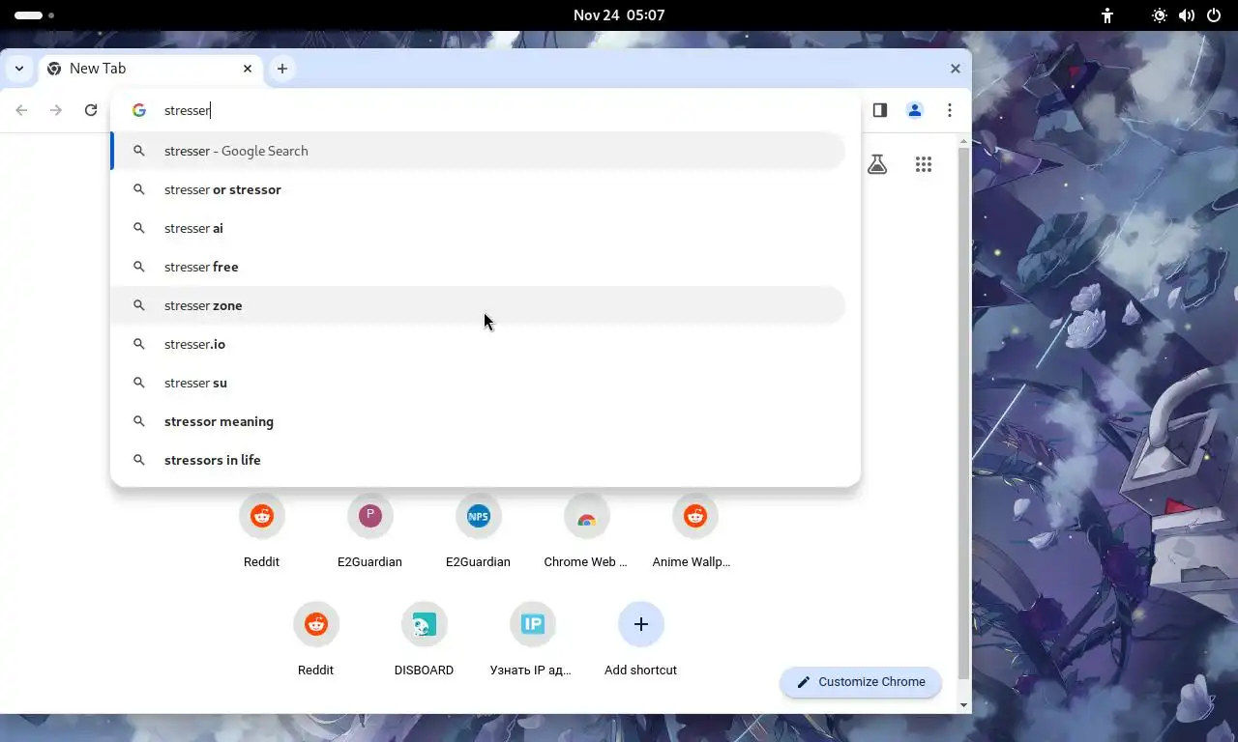Choose suggestion stresser free
This screenshot has height=742, width=1238.
click(478, 267)
